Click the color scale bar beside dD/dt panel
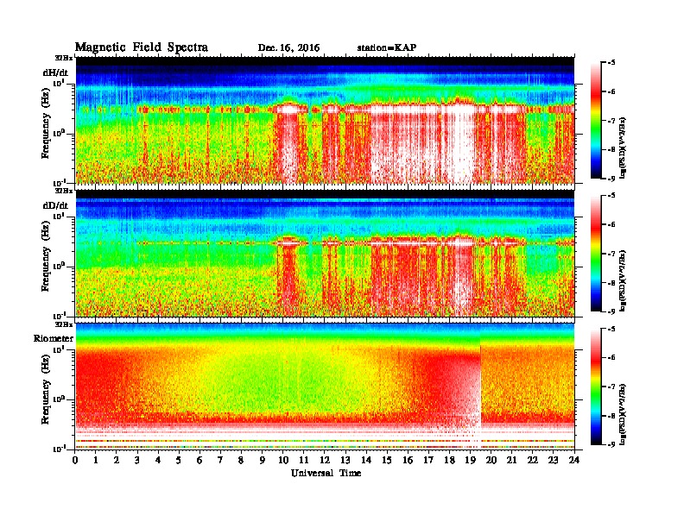The width and height of the screenshot is (684, 528). pos(596,253)
